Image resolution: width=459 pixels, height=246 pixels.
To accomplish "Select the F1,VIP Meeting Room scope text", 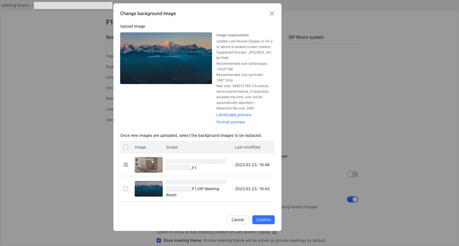I will click(205, 189).
